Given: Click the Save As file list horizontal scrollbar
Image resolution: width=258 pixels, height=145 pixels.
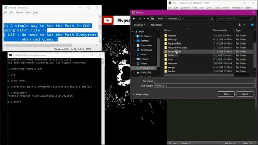Looking at the screenshot, I should pos(199,75).
